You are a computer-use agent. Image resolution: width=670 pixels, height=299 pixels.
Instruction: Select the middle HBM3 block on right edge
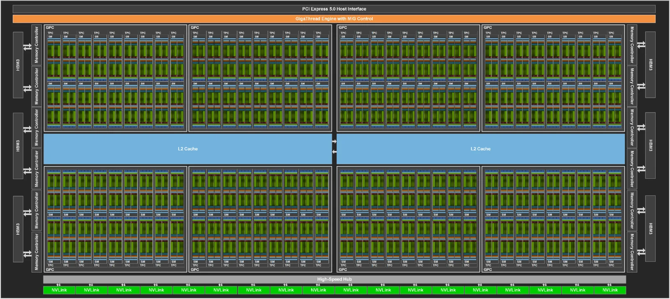point(650,146)
